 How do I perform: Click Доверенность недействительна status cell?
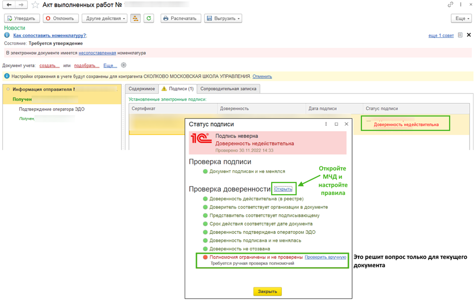(406, 125)
